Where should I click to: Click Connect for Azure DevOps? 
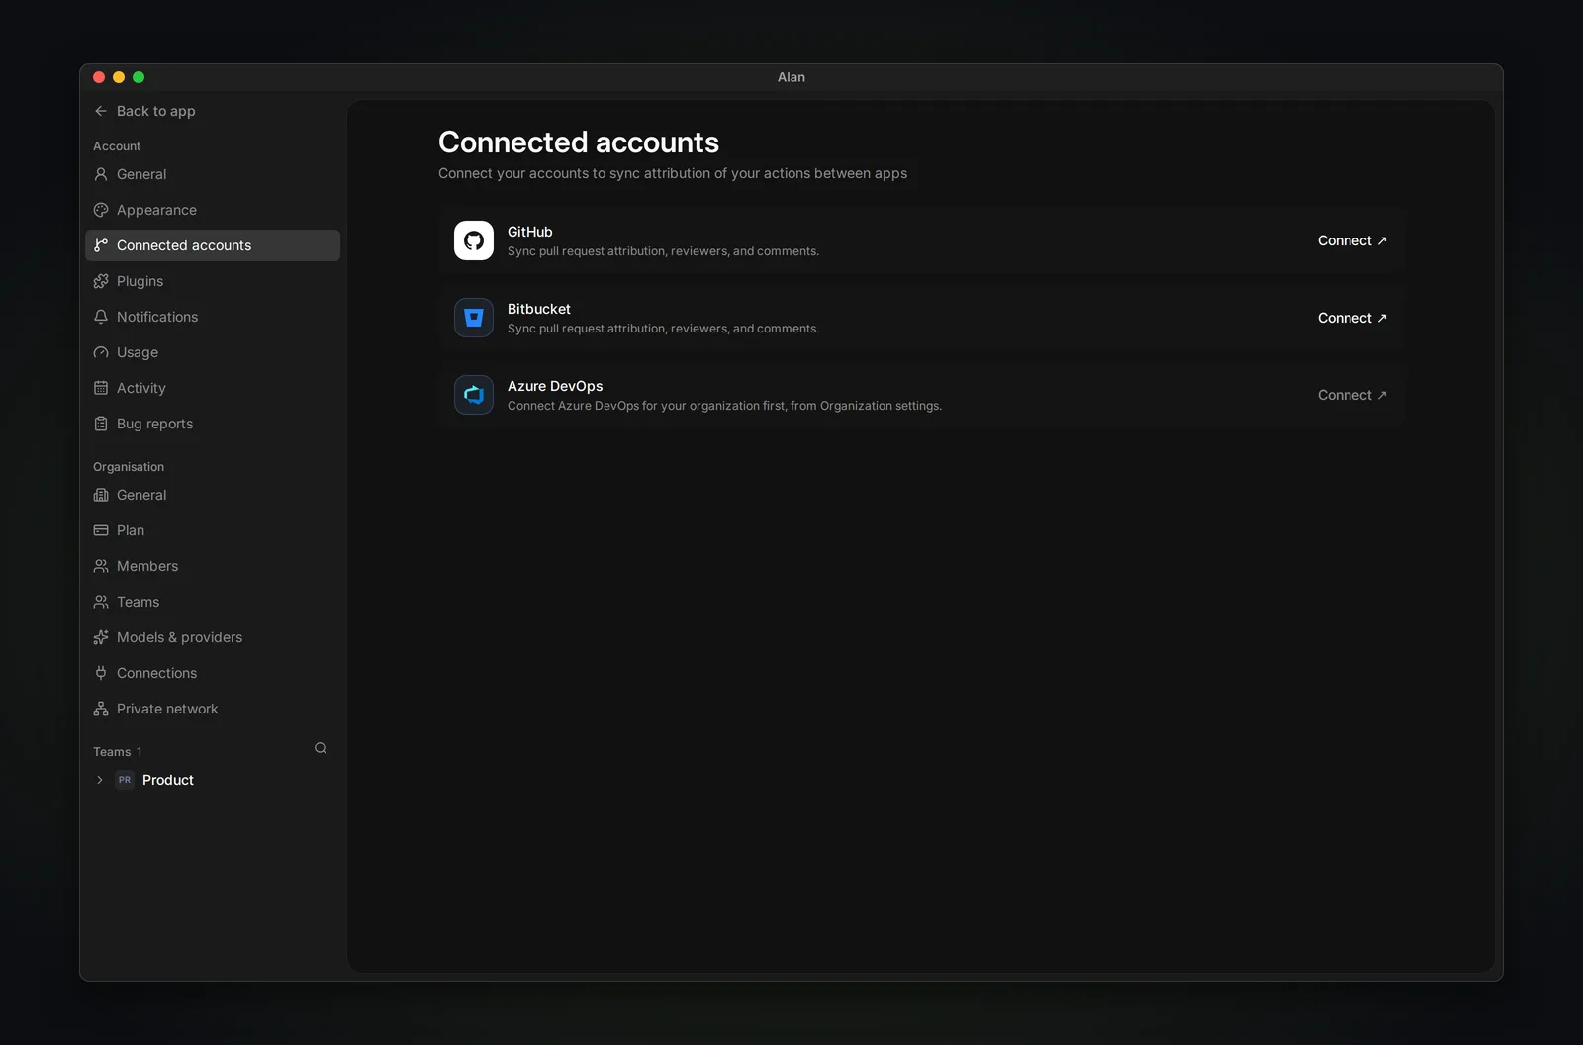point(1351,395)
